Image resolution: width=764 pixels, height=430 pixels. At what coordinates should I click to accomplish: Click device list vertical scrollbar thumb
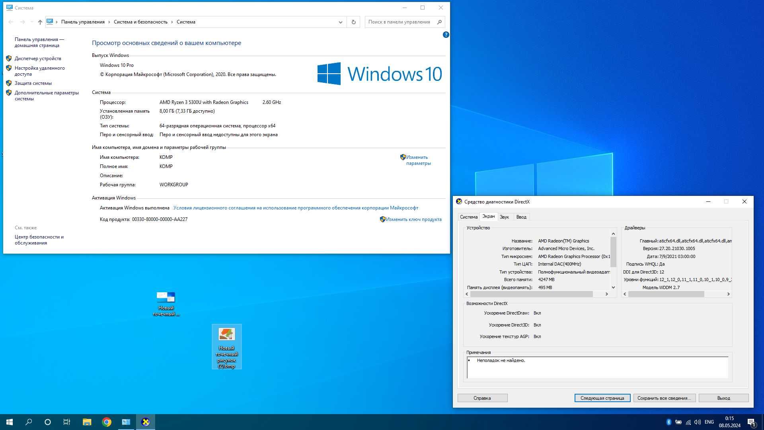[613, 252]
